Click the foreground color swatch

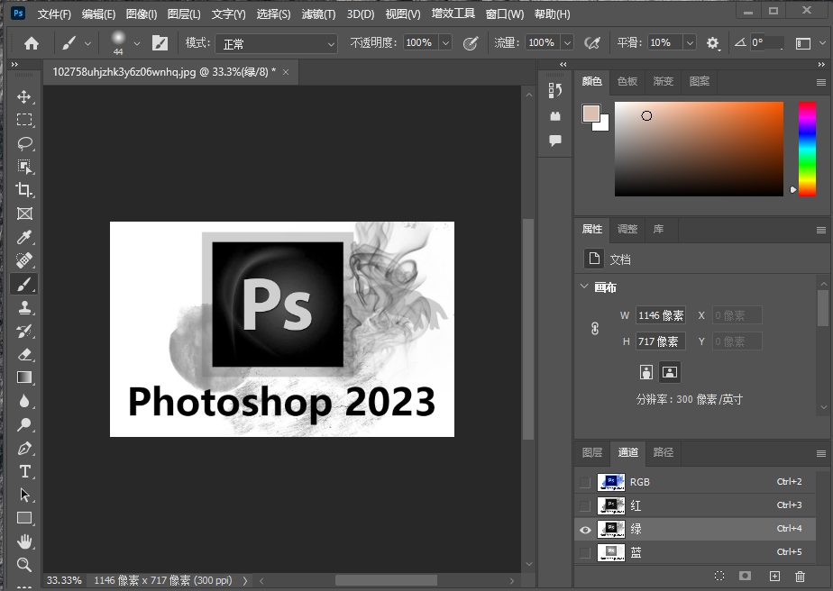pyautogui.click(x=590, y=114)
